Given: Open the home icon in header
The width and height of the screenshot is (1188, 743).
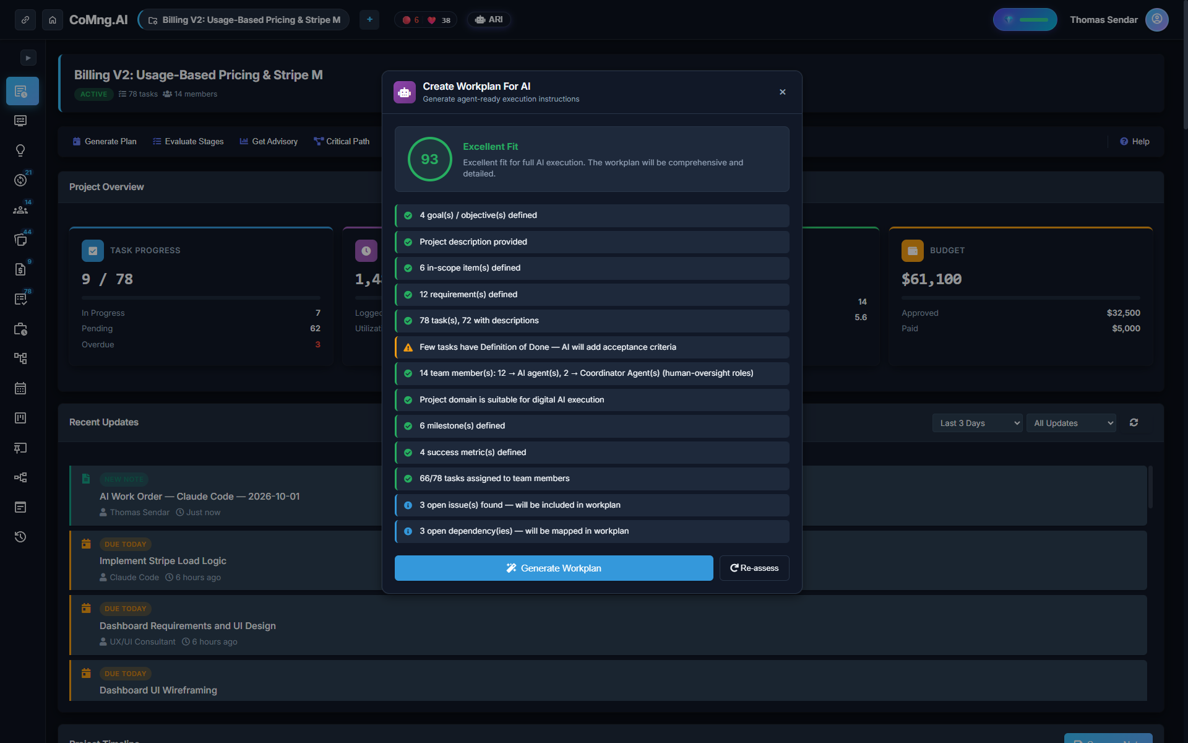Looking at the screenshot, I should point(53,20).
